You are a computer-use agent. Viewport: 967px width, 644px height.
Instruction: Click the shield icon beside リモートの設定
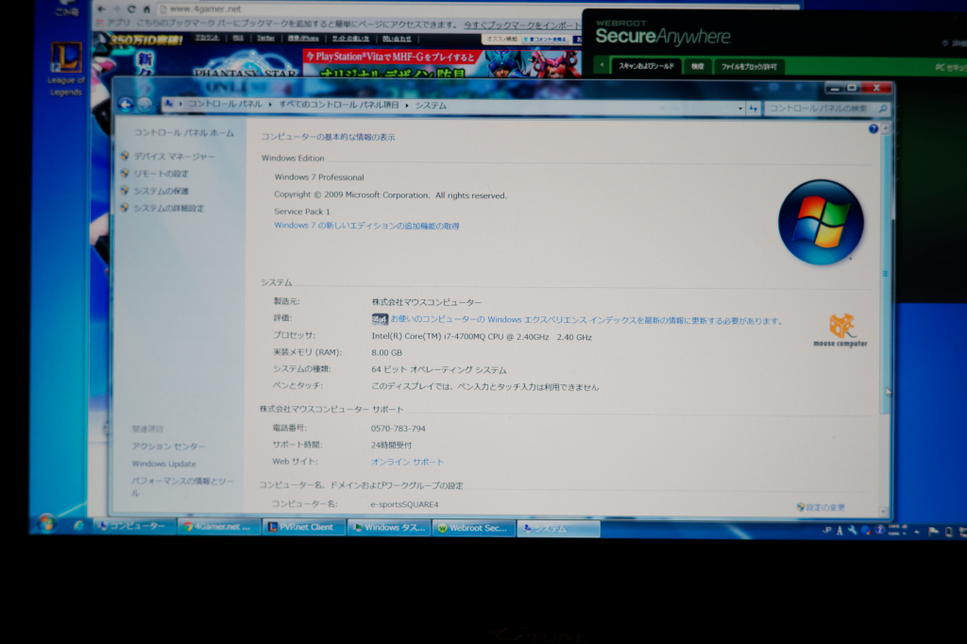(126, 174)
